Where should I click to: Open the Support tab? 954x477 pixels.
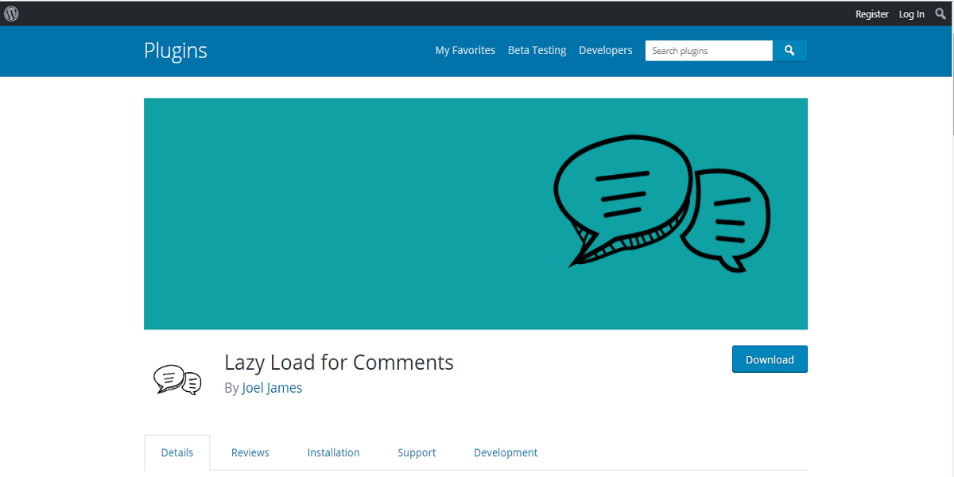click(x=417, y=453)
